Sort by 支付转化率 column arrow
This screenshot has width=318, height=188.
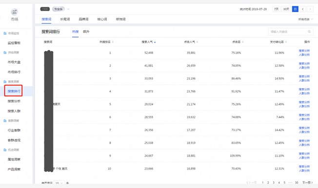click(x=286, y=42)
